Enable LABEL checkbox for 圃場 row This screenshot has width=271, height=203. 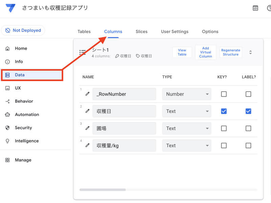248,128
